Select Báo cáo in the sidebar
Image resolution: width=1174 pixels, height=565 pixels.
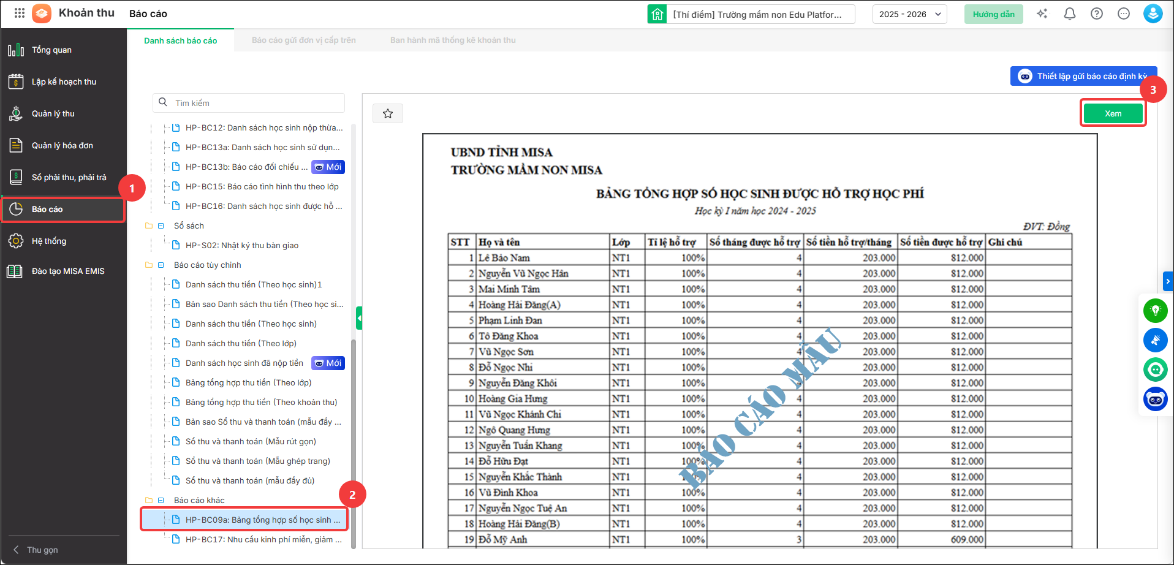[x=64, y=209]
